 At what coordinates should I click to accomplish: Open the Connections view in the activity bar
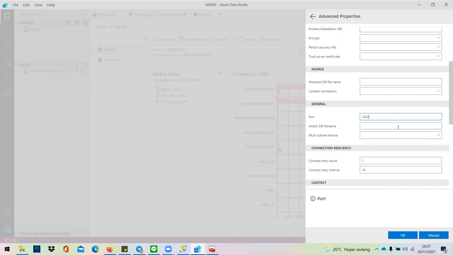pos(7,16)
